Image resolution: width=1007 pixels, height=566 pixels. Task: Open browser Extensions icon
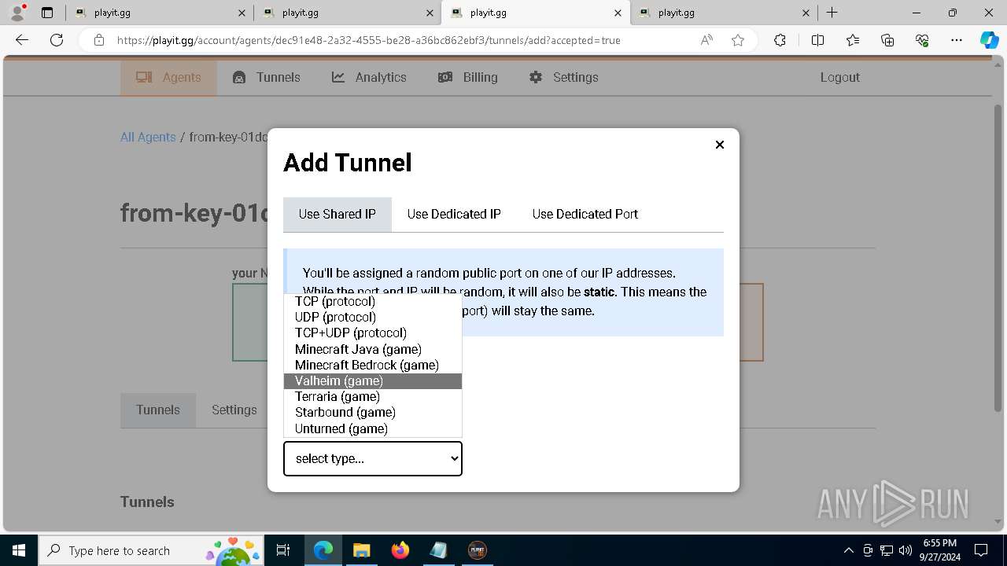click(x=780, y=40)
